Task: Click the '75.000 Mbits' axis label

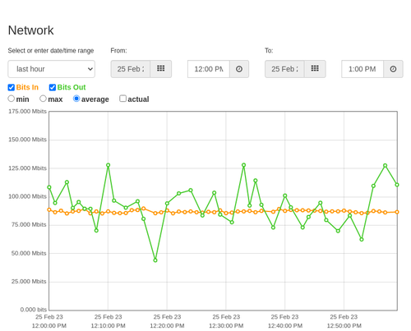Action: pyautogui.click(x=29, y=225)
